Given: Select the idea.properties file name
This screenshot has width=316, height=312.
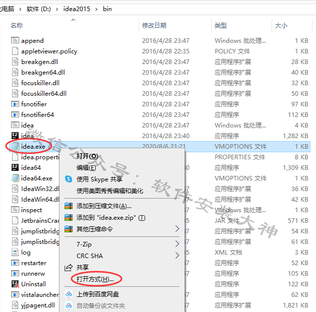Looking at the screenshot, I should (x=40, y=157).
